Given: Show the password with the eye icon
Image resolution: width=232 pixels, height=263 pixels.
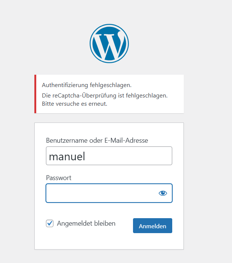Looking at the screenshot, I should tap(163, 193).
